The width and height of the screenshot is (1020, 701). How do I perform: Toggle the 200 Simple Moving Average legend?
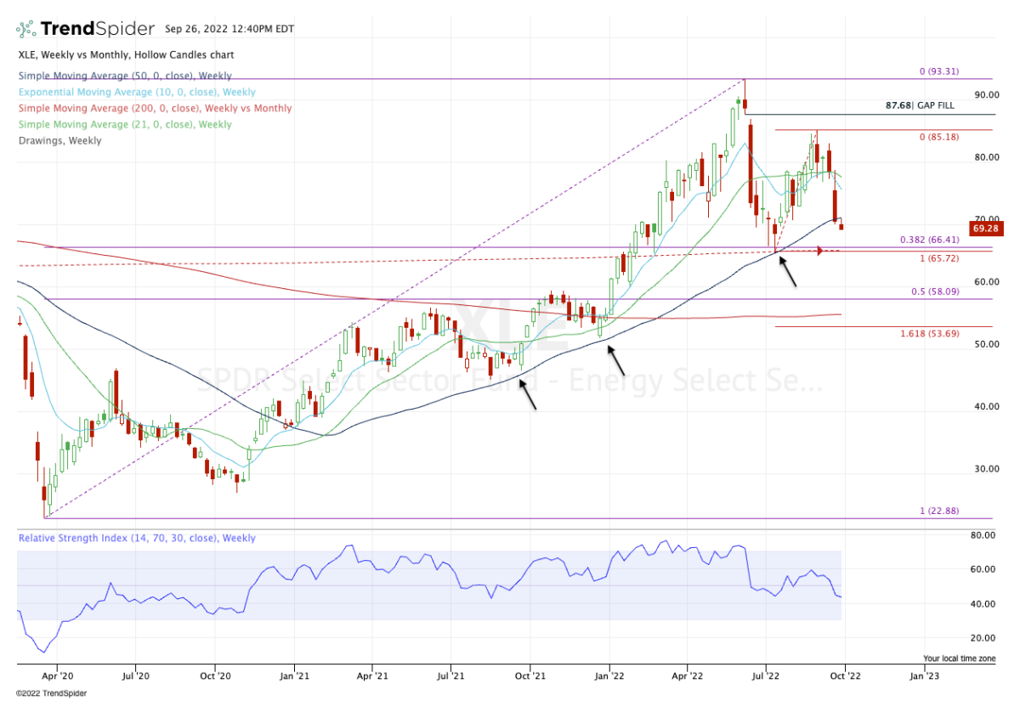coord(154,109)
